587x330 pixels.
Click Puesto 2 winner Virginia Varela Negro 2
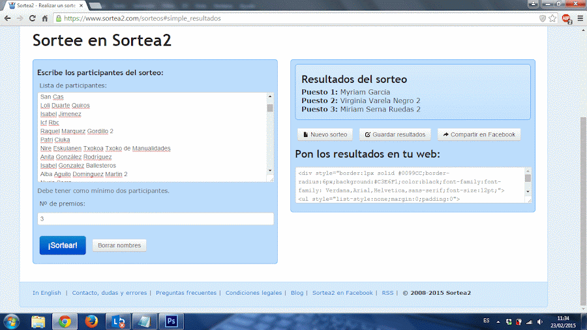point(380,100)
